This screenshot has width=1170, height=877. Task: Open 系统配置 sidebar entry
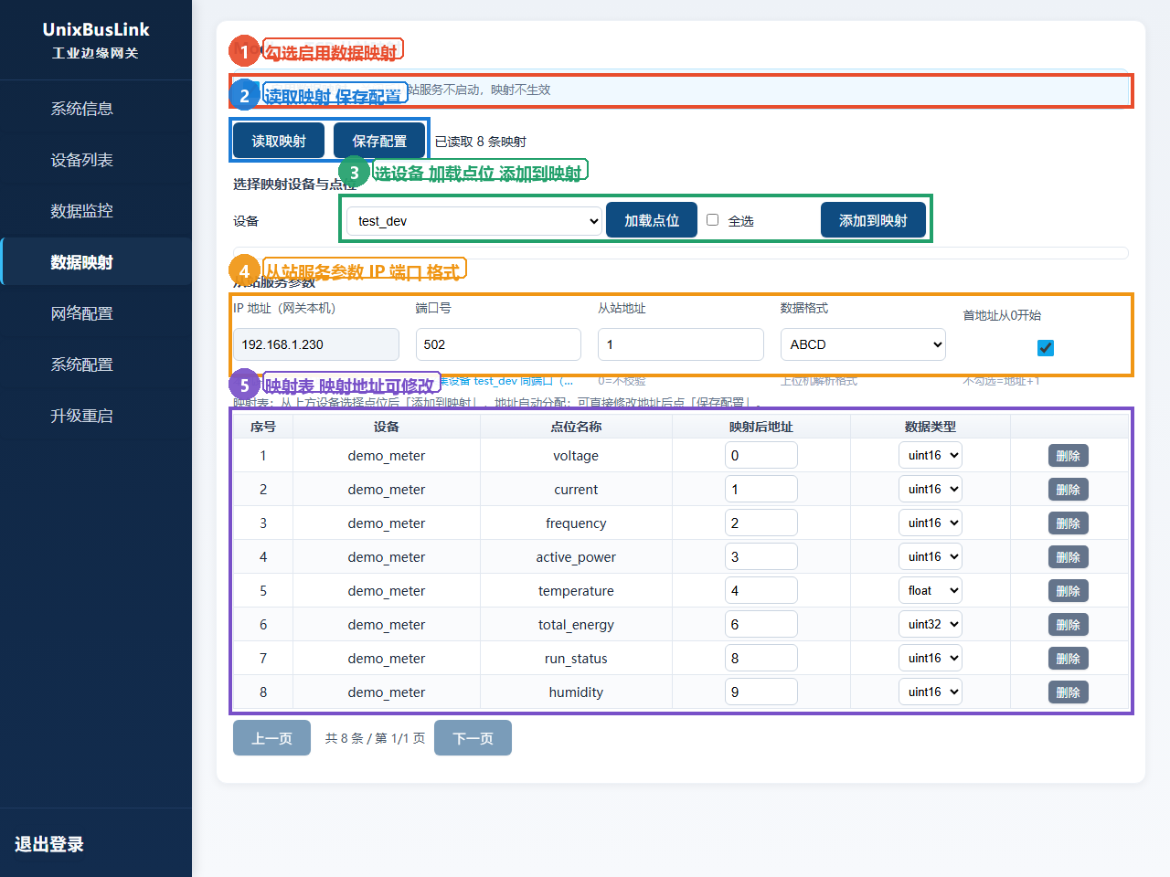(82, 365)
